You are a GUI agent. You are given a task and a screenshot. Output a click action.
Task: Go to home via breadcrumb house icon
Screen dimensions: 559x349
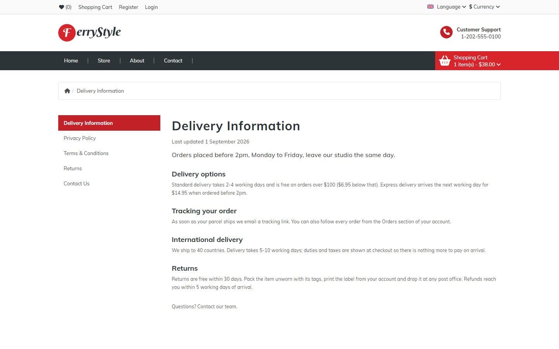(x=67, y=91)
